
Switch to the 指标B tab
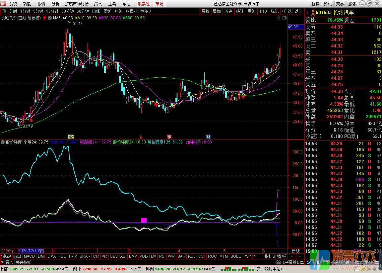click(270, 256)
